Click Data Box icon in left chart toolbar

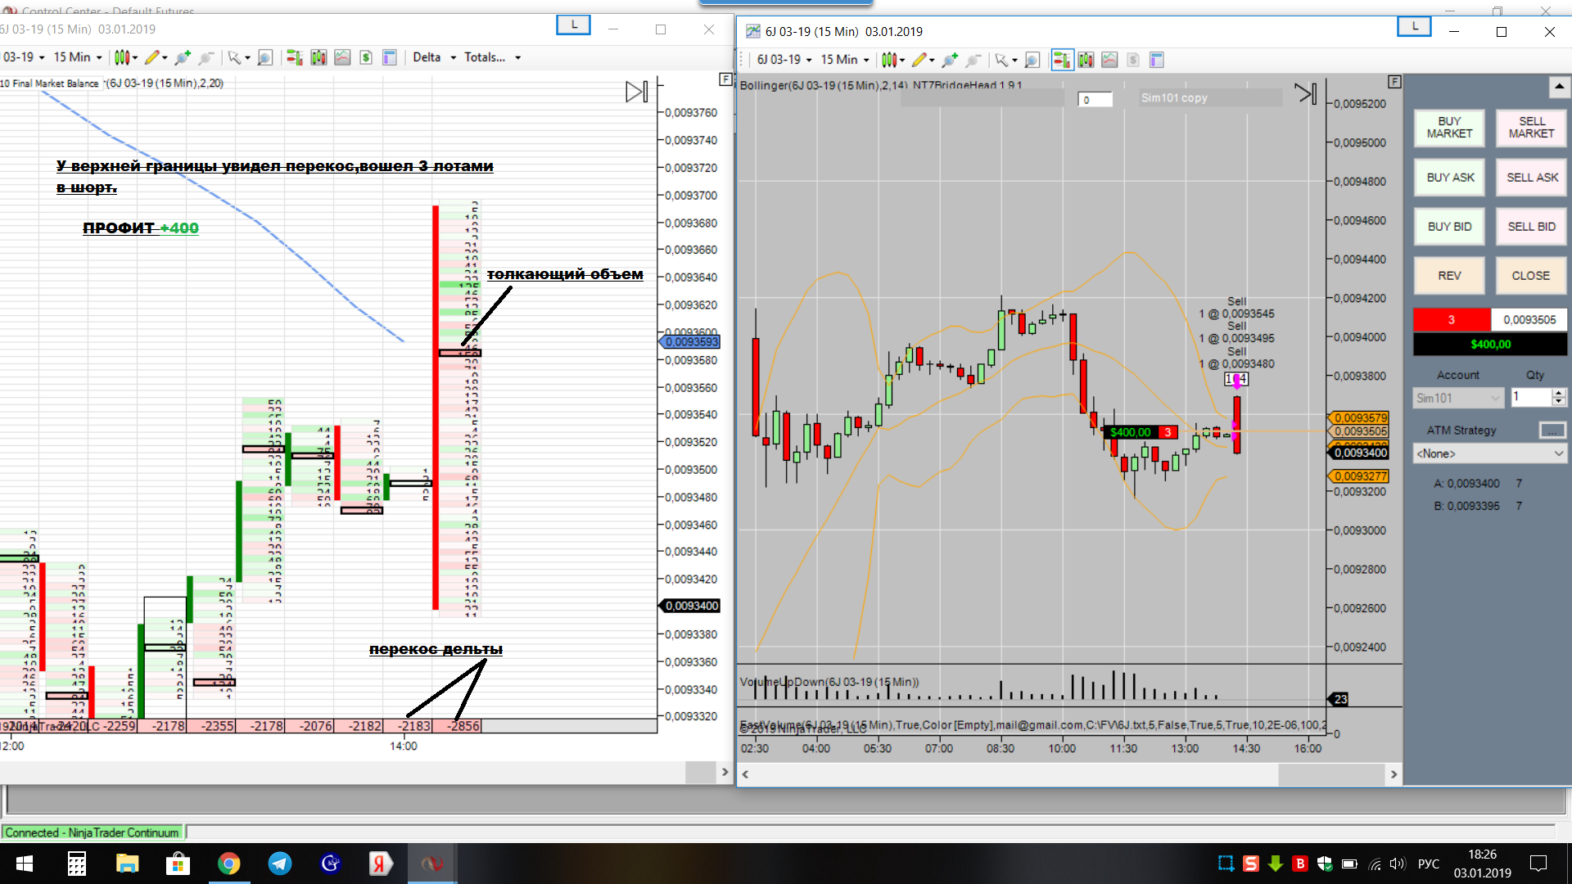pyautogui.click(x=390, y=57)
